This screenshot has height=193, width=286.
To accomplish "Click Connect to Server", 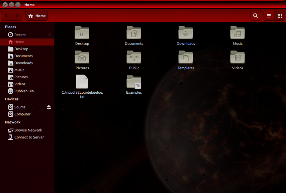I will (27, 137).
